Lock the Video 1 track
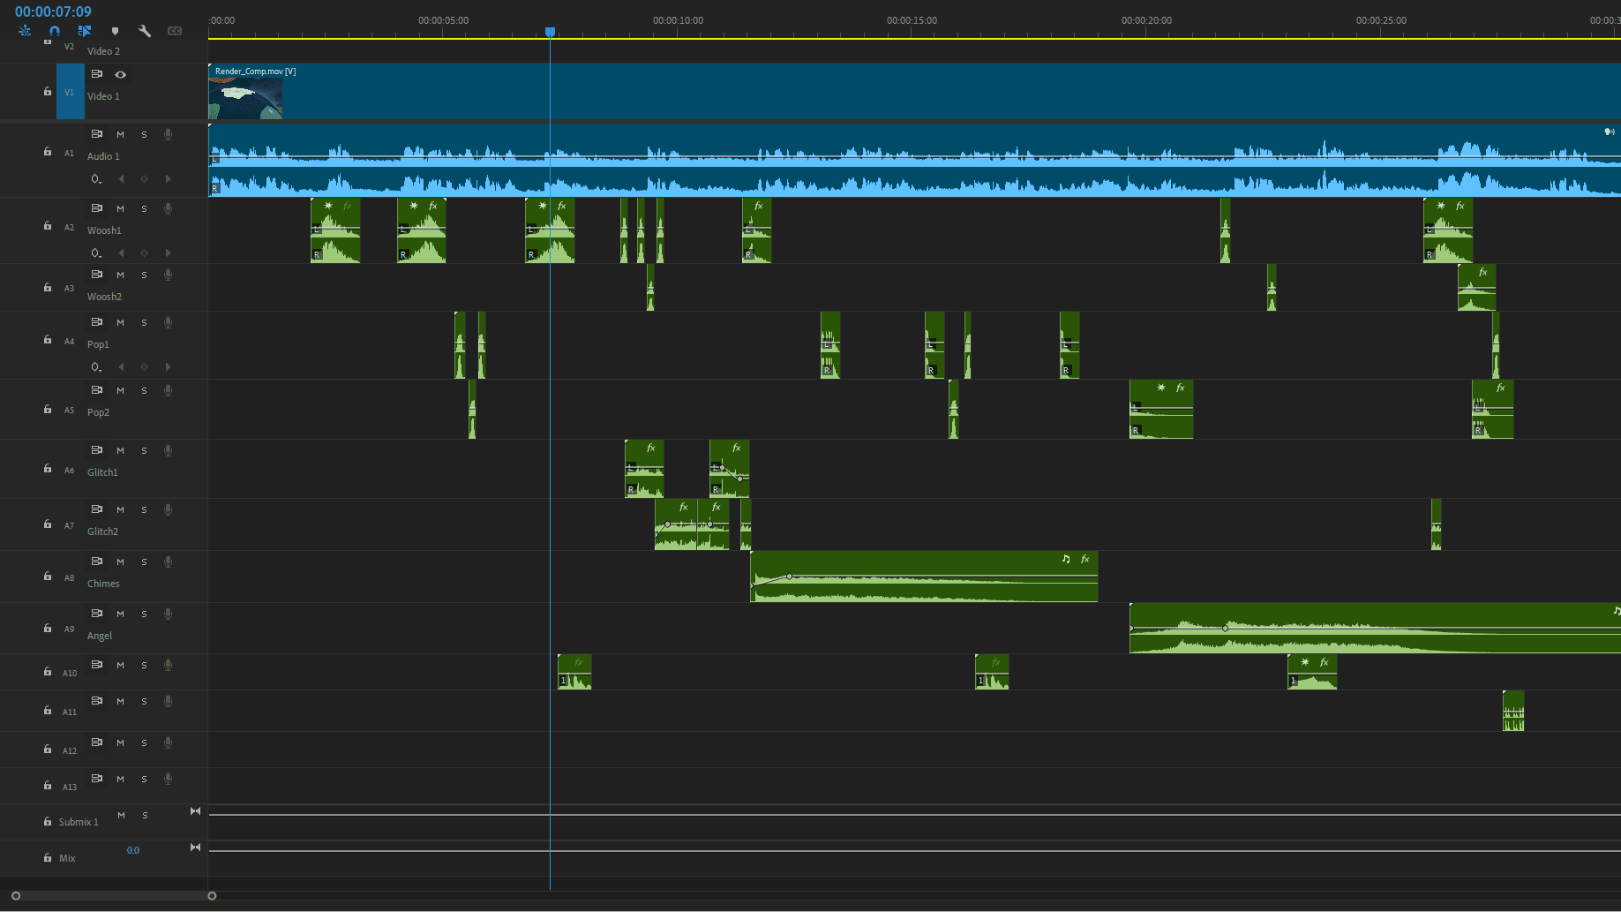The height and width of the screenshot is (912, 1621). [48, 91]
